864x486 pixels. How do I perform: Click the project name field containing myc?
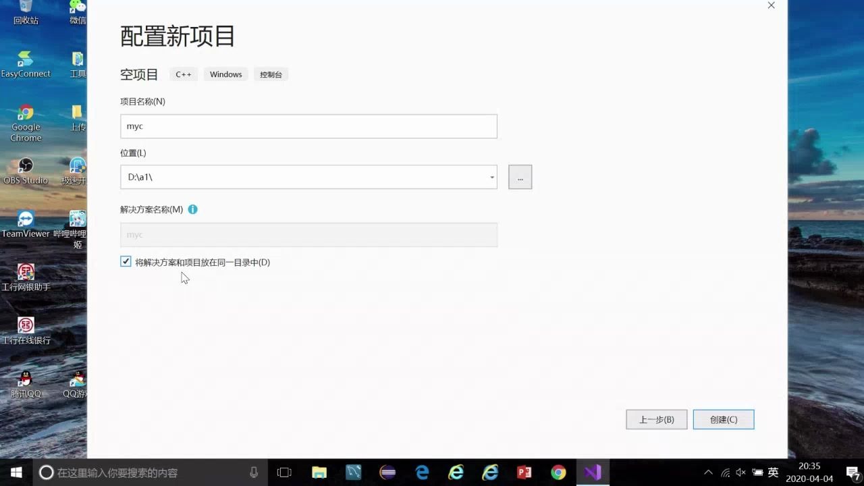click(308, 126)
